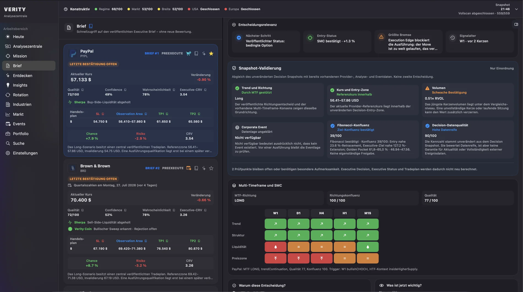Unfavorite PayPal with the yellow star

[211, 53]
